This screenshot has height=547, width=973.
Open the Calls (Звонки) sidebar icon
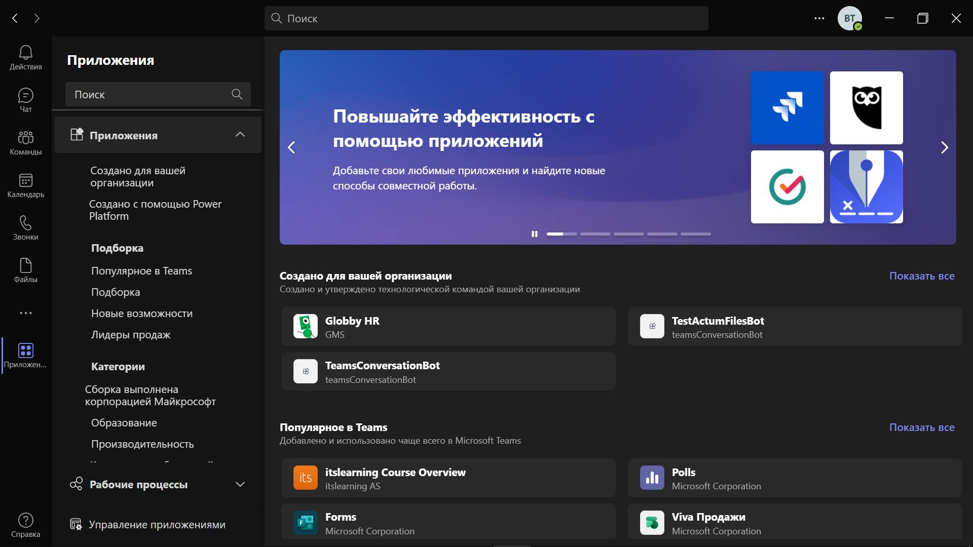click(x=25, y=228)
